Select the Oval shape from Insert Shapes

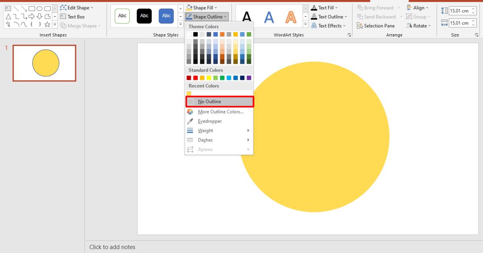click(39, 8)
